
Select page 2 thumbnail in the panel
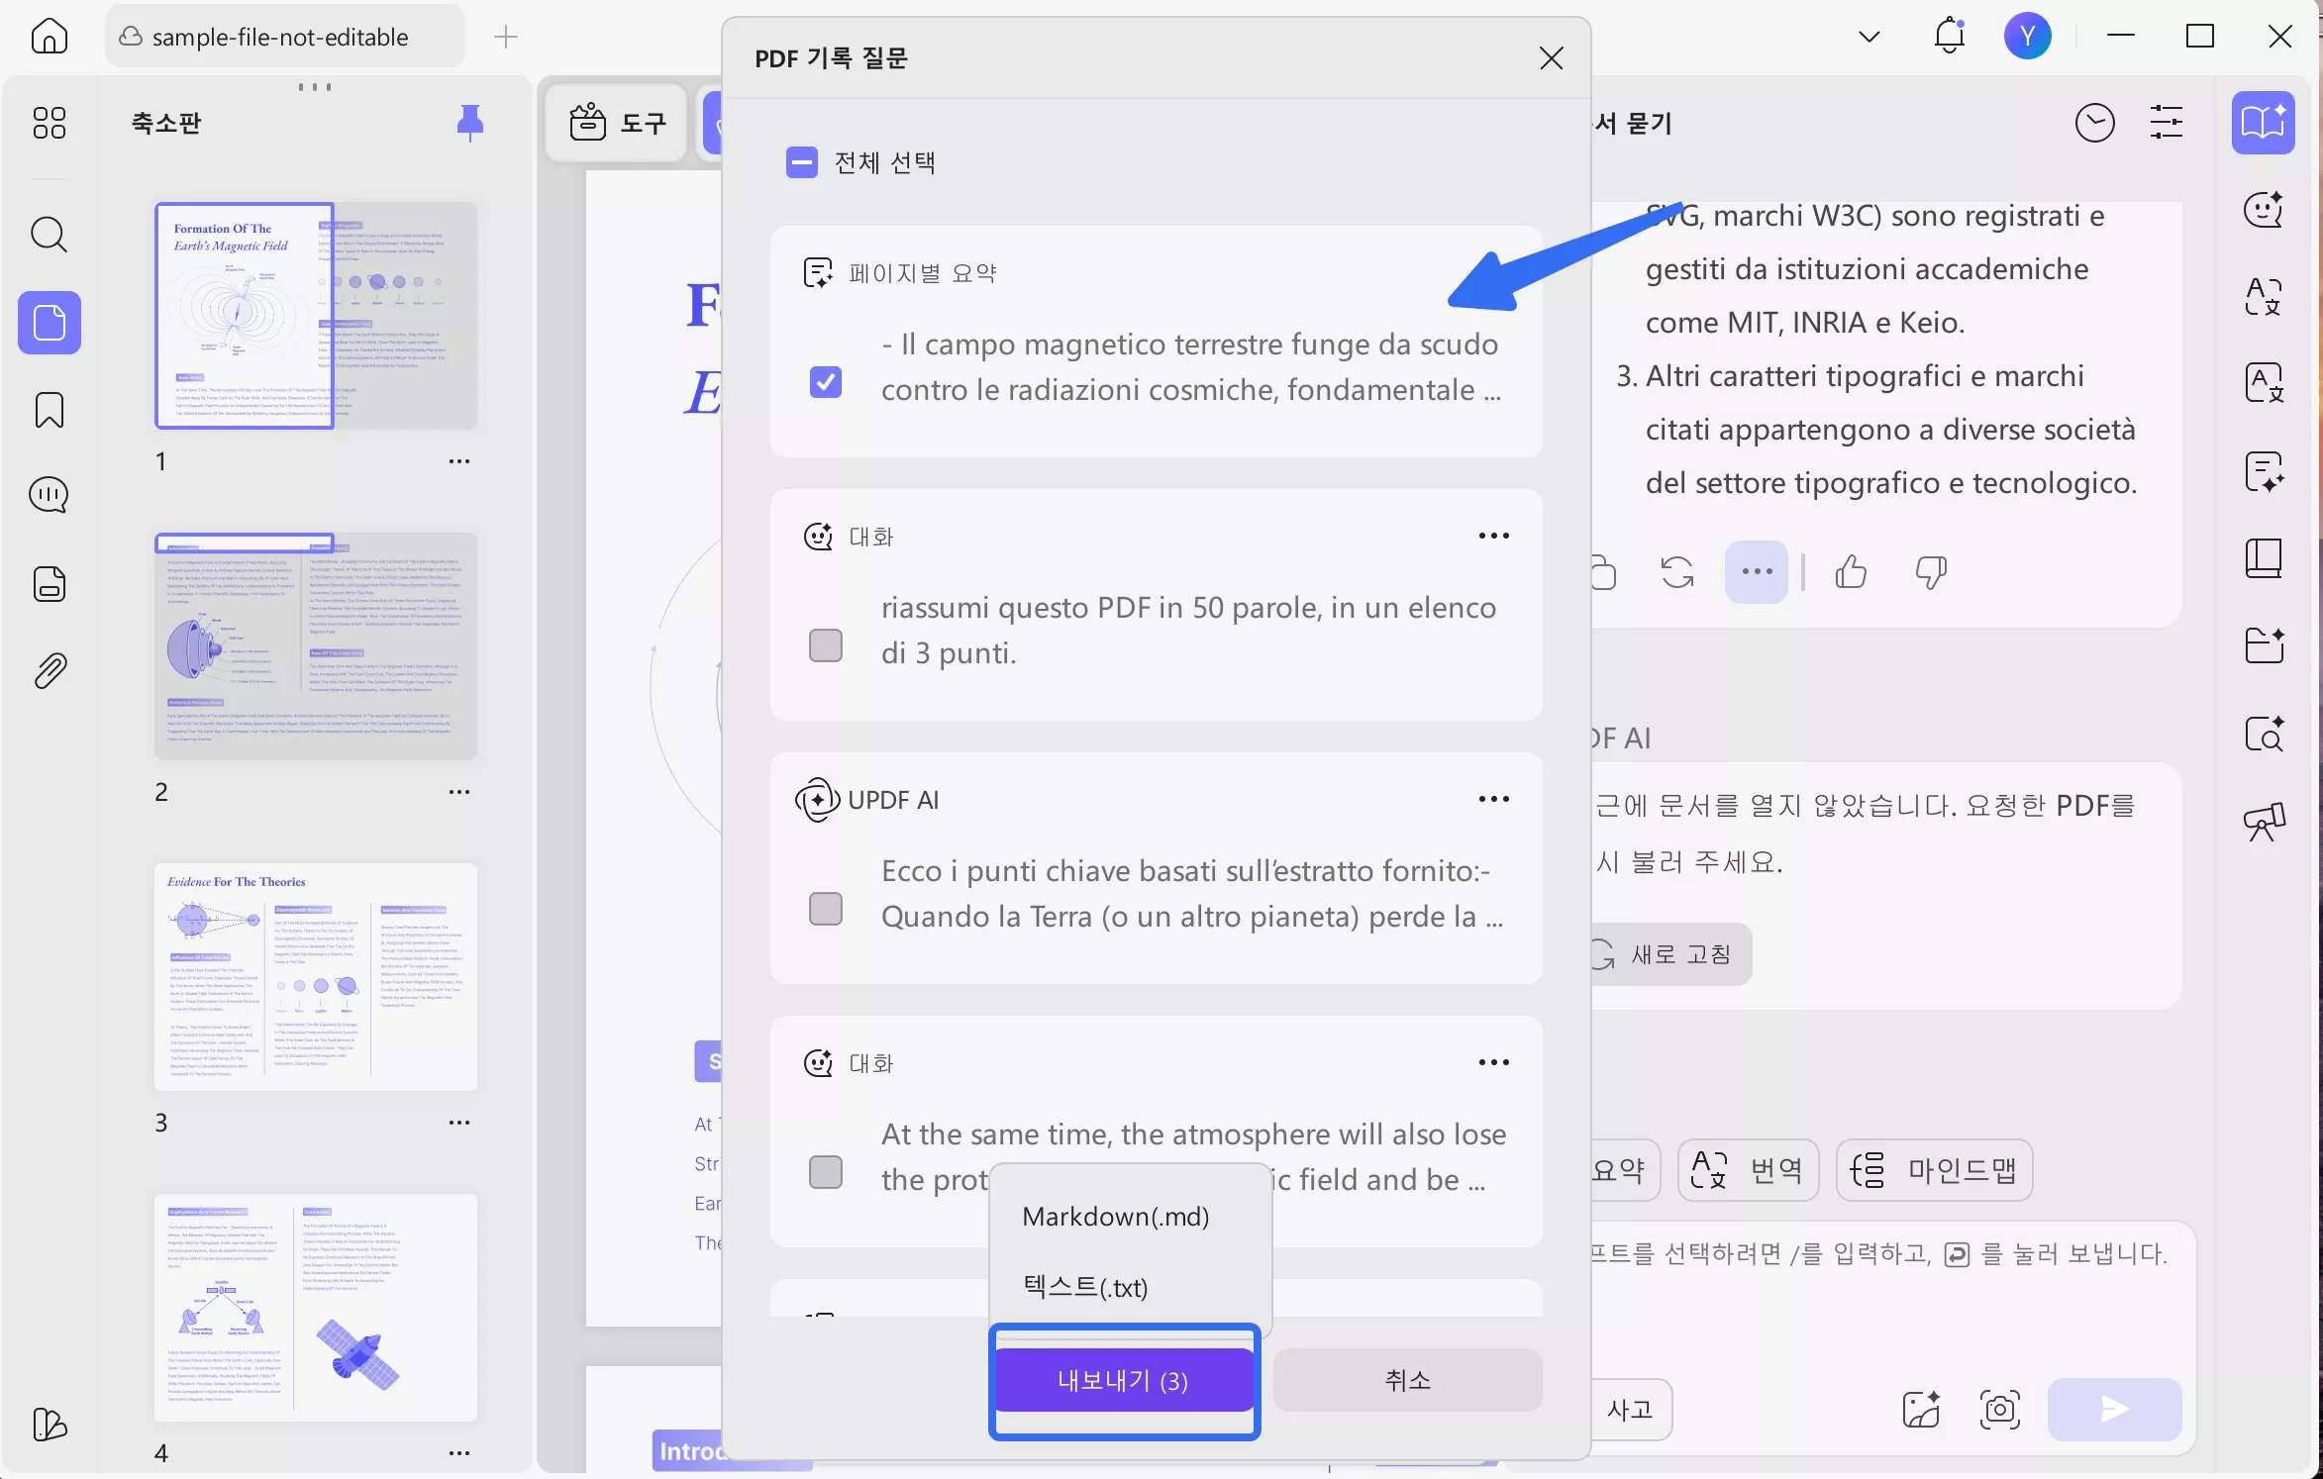315,644
